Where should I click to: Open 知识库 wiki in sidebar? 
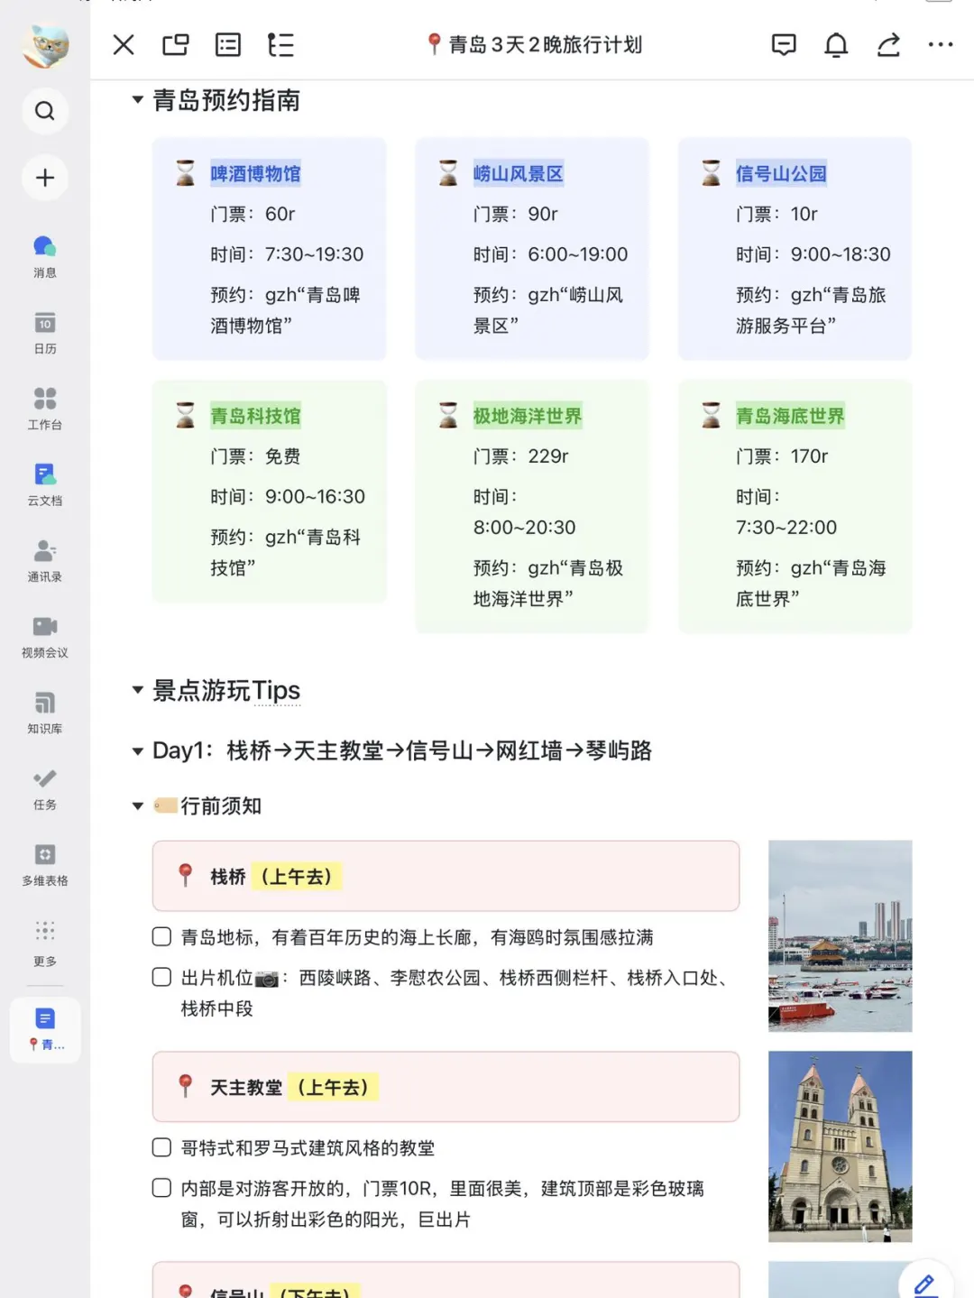(45, 713)
